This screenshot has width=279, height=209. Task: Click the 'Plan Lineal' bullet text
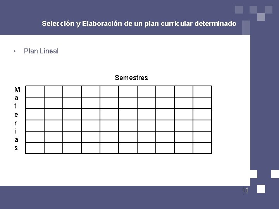click(41, 51)
